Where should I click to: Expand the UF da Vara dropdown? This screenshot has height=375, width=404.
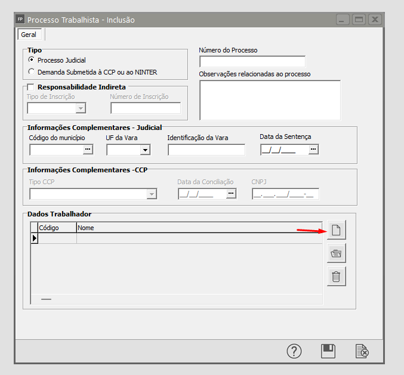[145, 150]
